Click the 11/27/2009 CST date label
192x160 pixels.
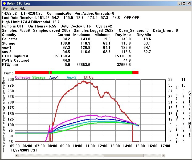24,150
